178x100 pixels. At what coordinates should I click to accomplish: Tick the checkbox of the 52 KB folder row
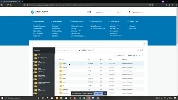[57, 71]
